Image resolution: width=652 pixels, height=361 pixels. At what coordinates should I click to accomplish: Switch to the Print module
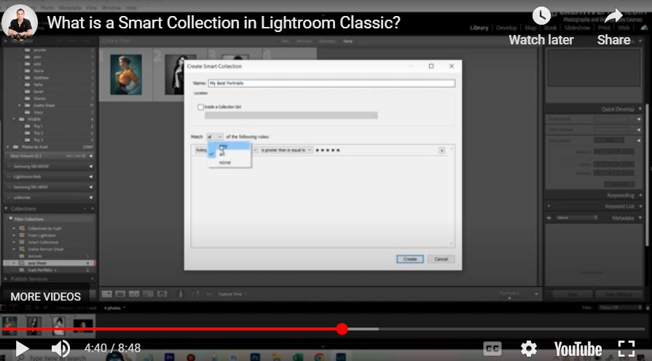pyautogui.click(x=604, y=28)
